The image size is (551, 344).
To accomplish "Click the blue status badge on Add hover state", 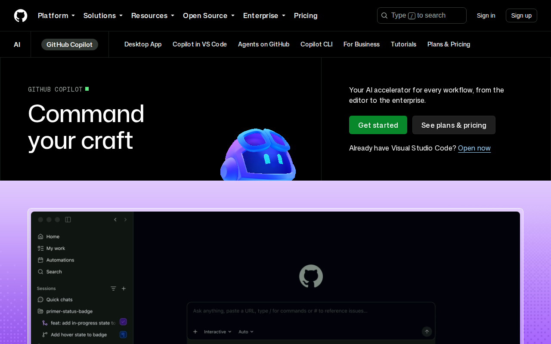I will (x=123, y=334).
